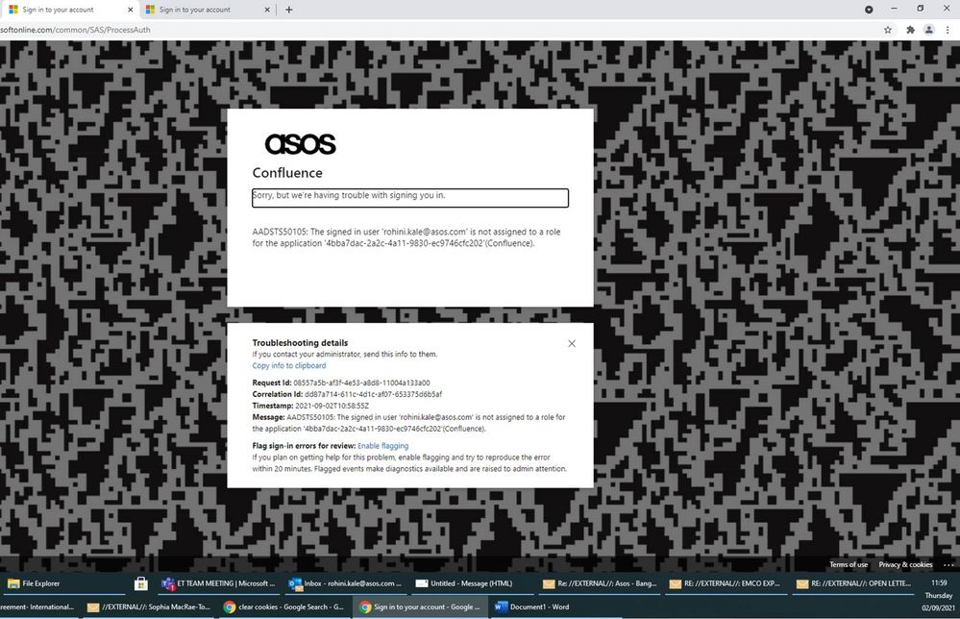Click the 'Sorry, but we're having trouble' message box
The height and width of the screenshot is (619, 960).
410,198
